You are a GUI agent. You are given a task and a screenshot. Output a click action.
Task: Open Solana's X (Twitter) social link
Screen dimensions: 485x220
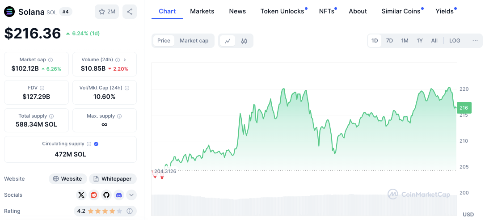[x=81, y=195]
